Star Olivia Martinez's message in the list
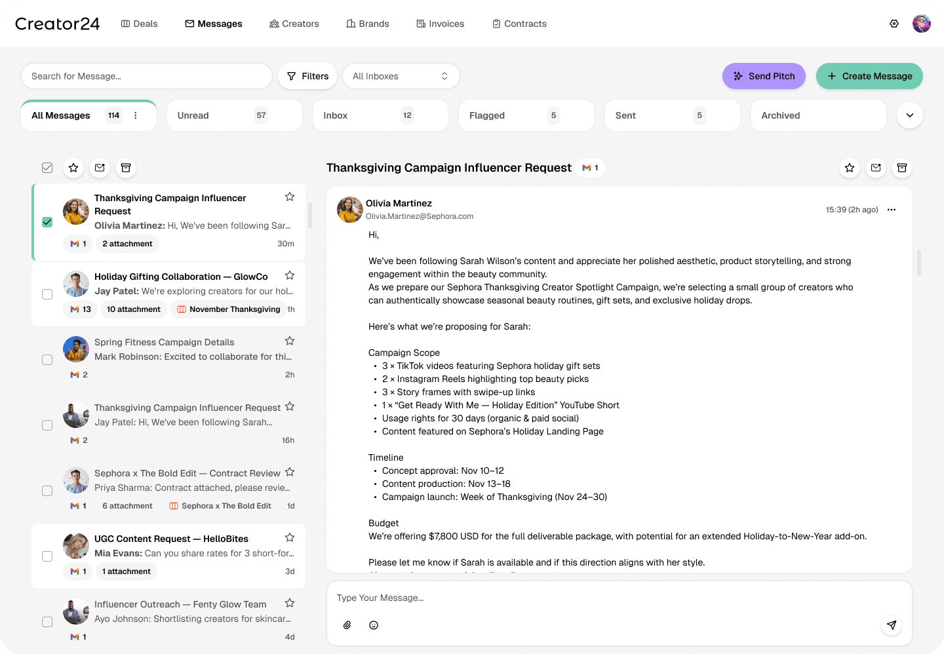 point(290,197)
